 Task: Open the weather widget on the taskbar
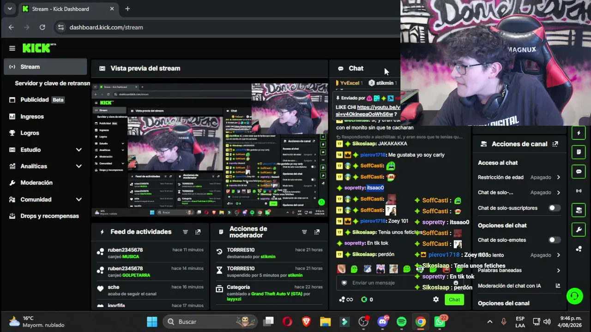(36, 321)
